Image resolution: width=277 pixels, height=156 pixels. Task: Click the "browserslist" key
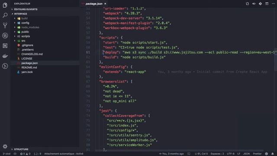pos(113,81)
